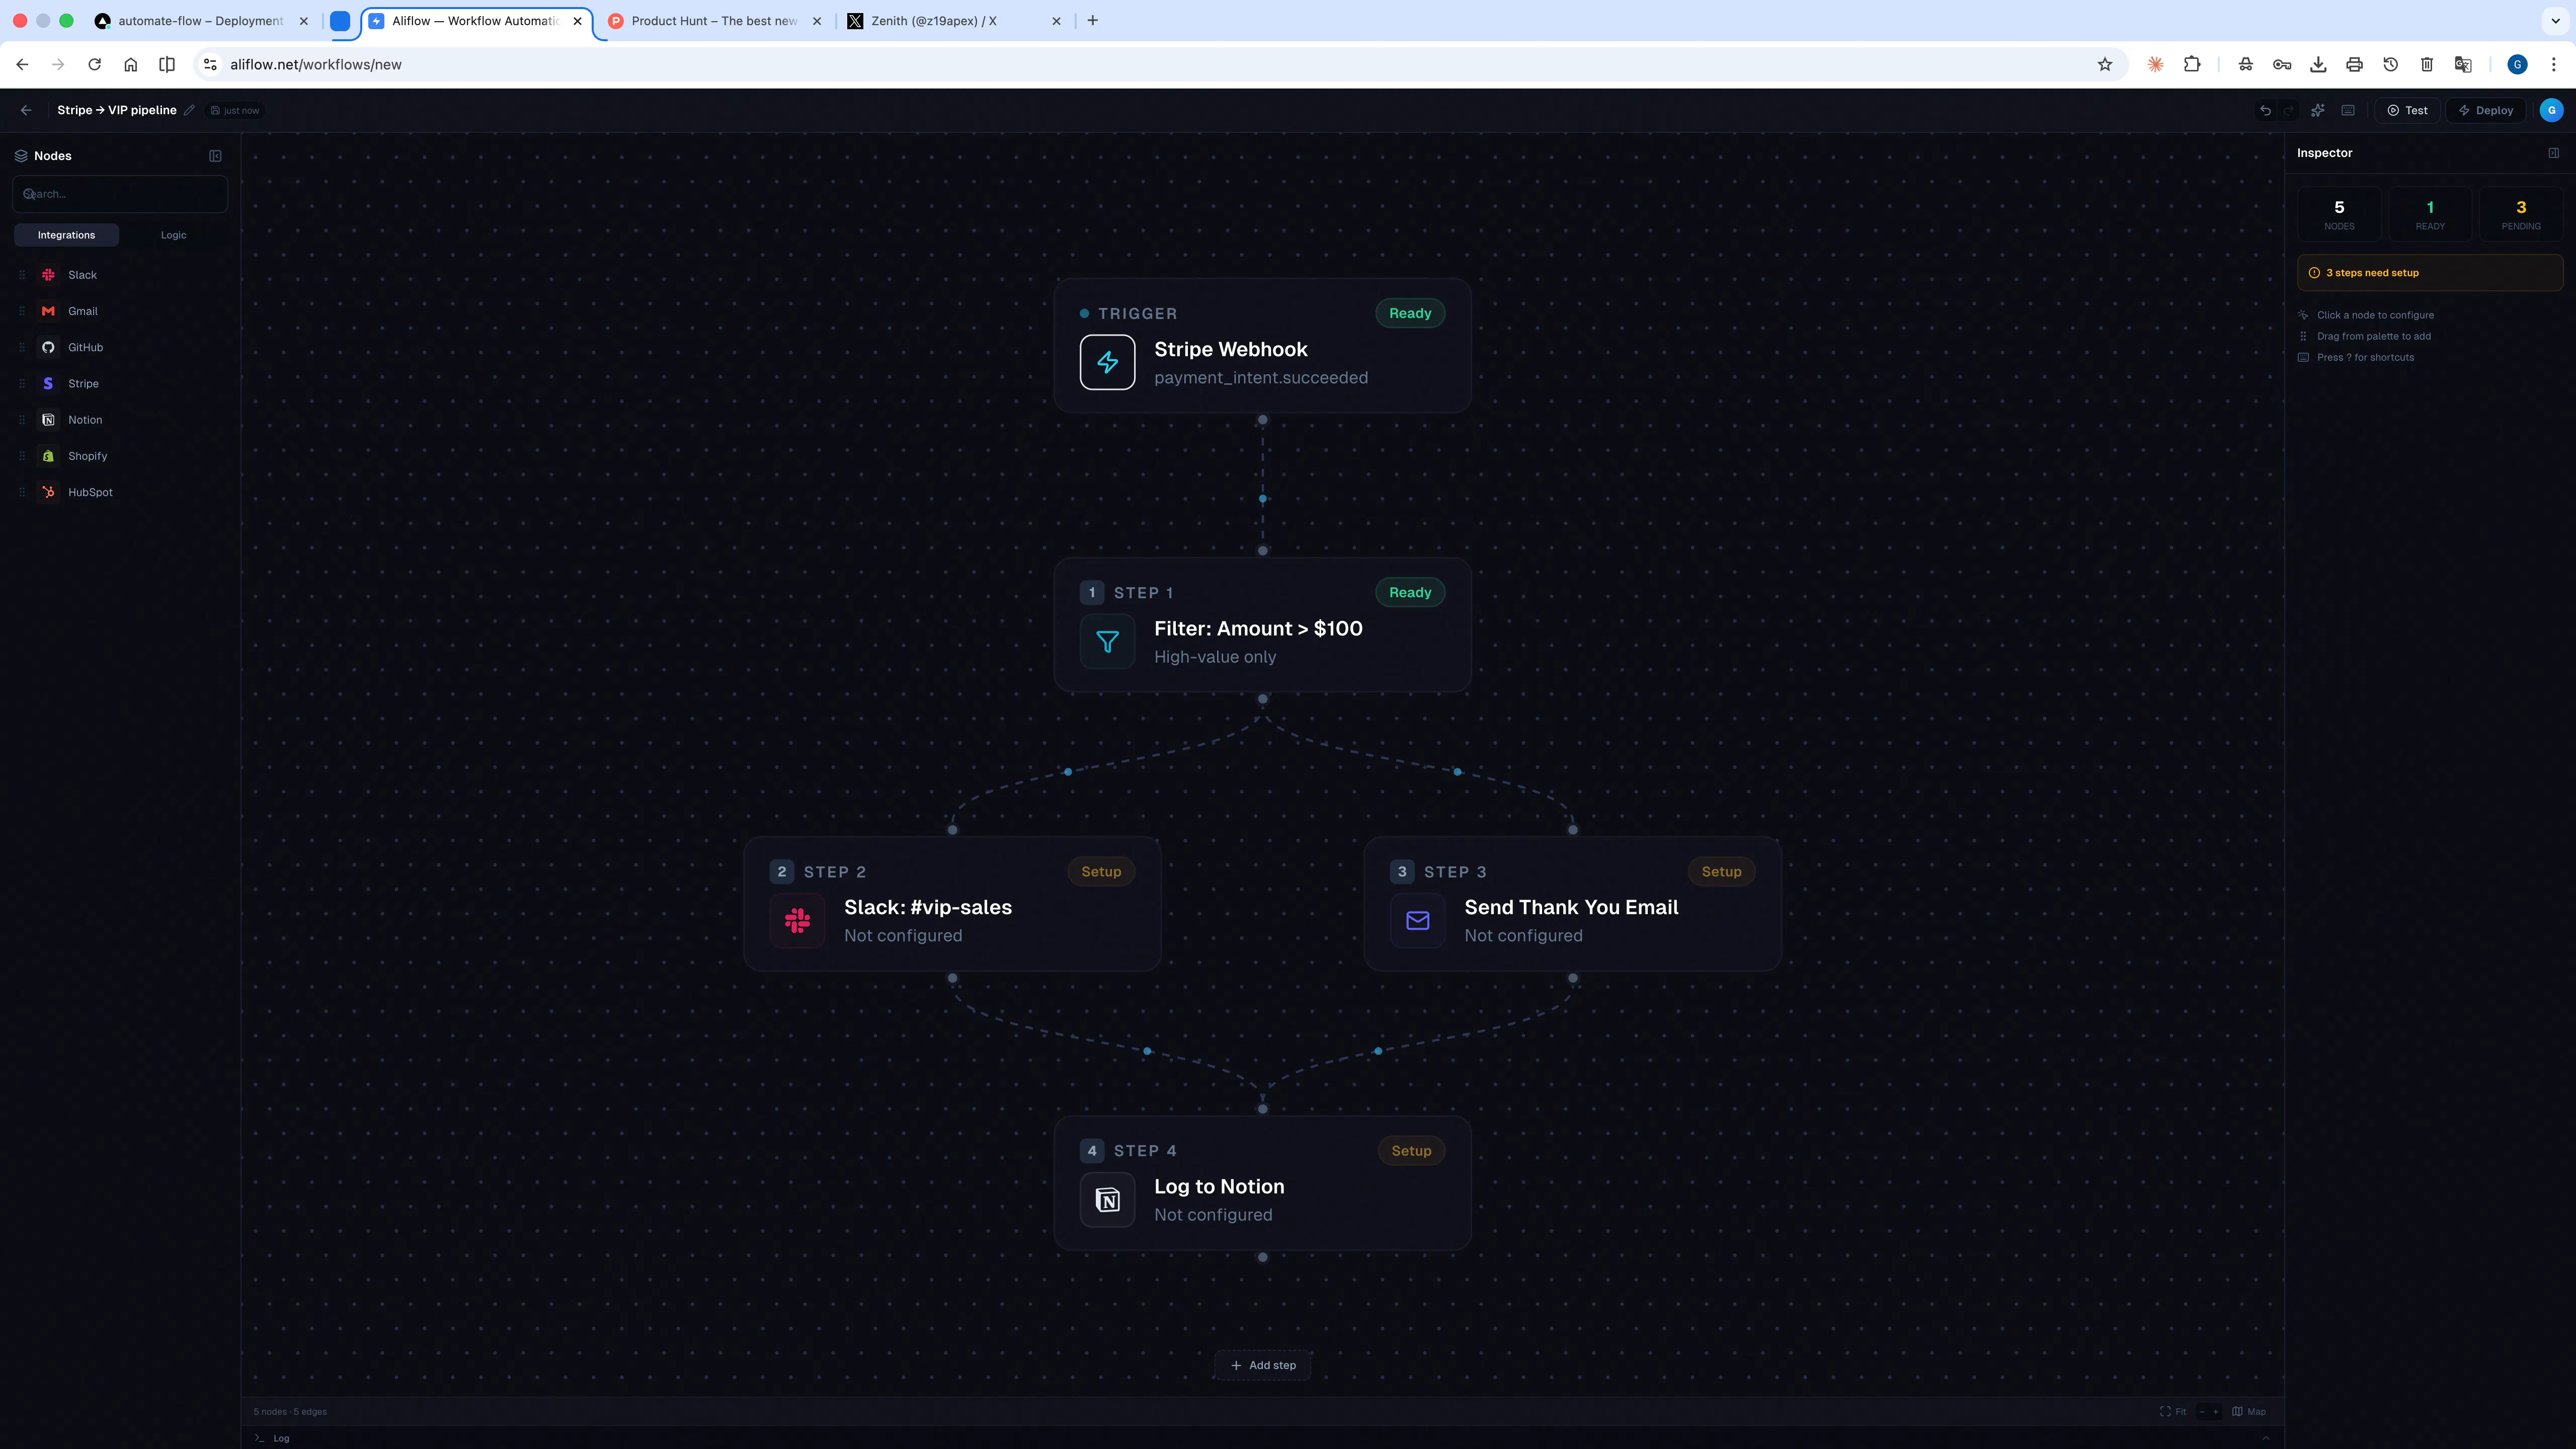2576x1449 pixels.
Task: Select 'Filter: Amount > $100' node title
Action: 1258,628
